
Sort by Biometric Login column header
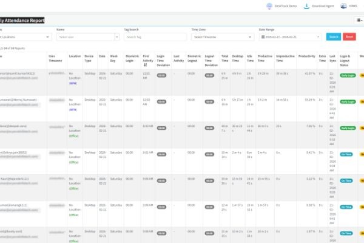tap(132, 58)
